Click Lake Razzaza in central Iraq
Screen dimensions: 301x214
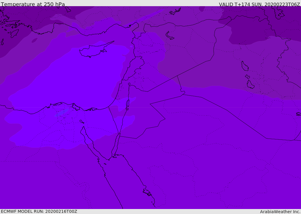pos(250,85)
